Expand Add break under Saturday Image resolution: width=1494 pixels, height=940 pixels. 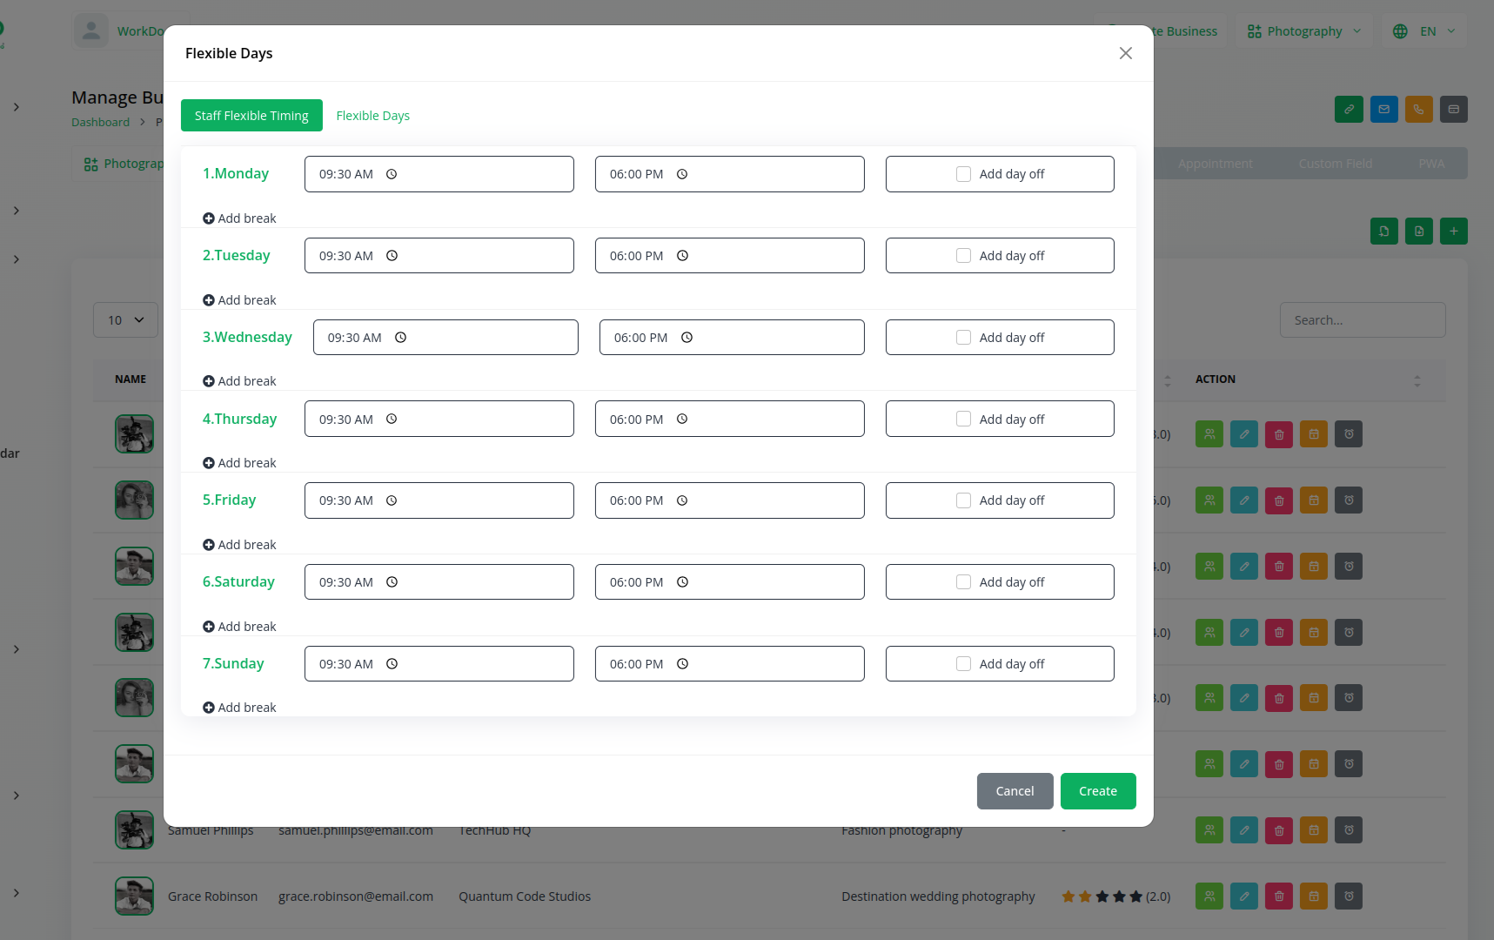pyautogui.click(x=239, y=627)
